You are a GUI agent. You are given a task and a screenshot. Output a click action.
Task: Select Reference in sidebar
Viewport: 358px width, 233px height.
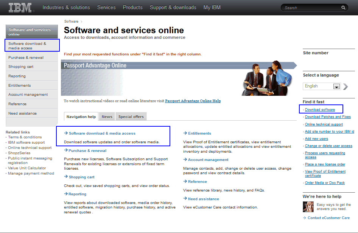click(x=32, y=104)
